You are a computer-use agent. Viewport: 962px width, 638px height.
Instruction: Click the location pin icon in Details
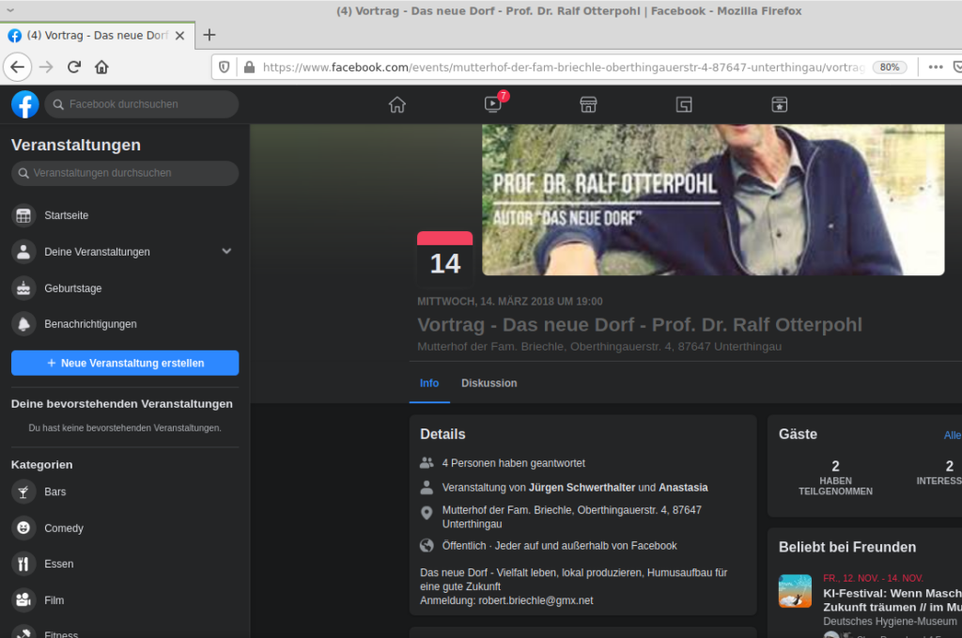tap(427, 513)
